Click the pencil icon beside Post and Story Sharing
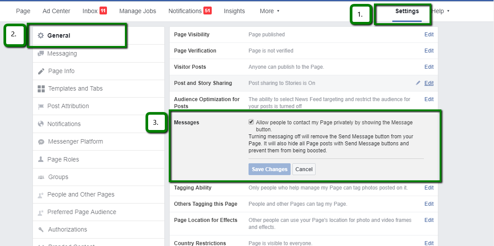This screenshot has height=246, width=494. (418, 83)
